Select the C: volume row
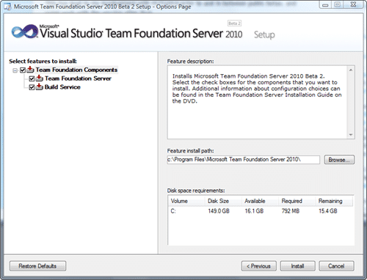The height and width of the screenshot is (280, 367). pos(261,211)
